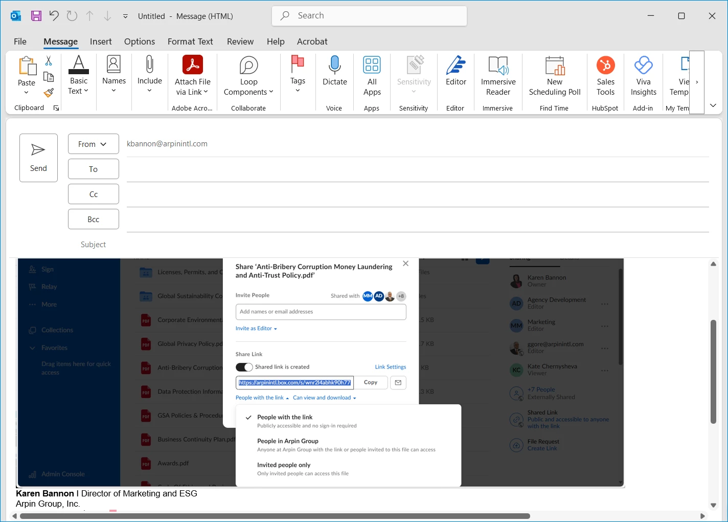Click the To recipients field

(418, 169)
